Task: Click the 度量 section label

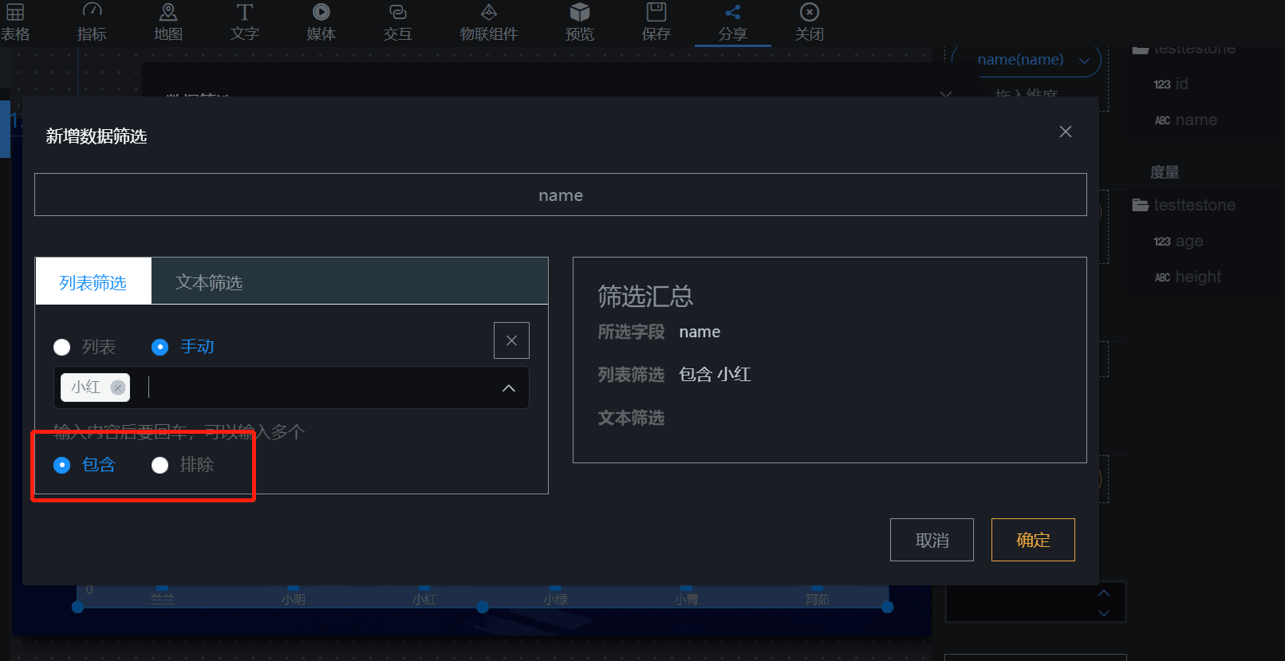Action: (1165, 172)
